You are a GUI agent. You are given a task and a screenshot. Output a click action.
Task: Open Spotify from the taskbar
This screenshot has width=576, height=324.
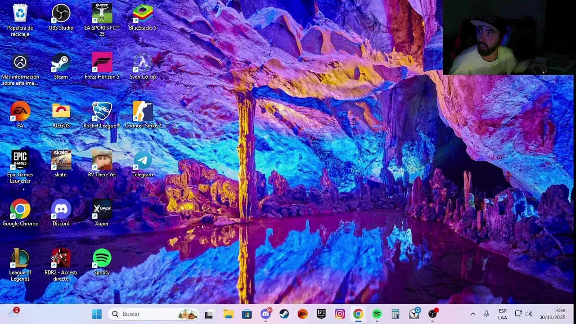click(x=377, y=314)
